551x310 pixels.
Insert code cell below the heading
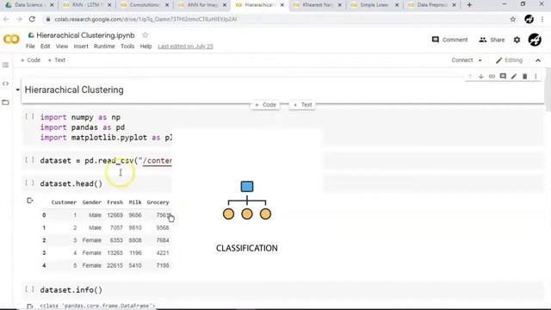pos(265,105)
